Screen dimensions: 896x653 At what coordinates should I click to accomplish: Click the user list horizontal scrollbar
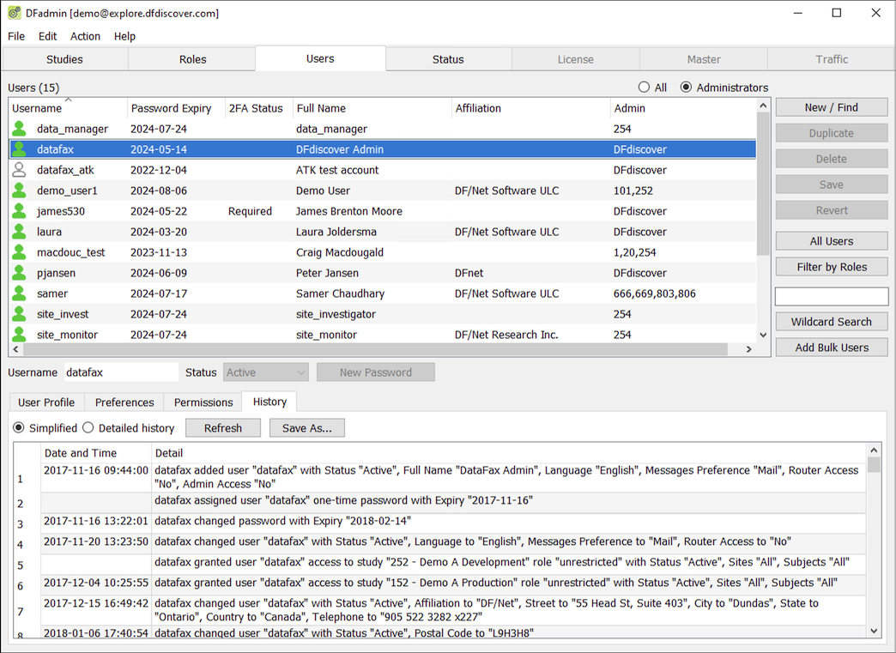(x=375, y=349)
